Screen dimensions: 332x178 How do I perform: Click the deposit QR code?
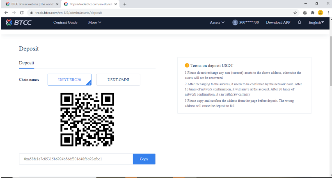pyautogui.click(x=87, y=119)
